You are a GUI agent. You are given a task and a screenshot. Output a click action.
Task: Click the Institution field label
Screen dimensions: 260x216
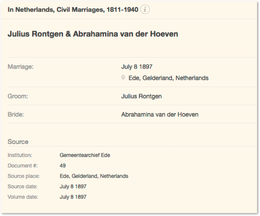(20, 155)
